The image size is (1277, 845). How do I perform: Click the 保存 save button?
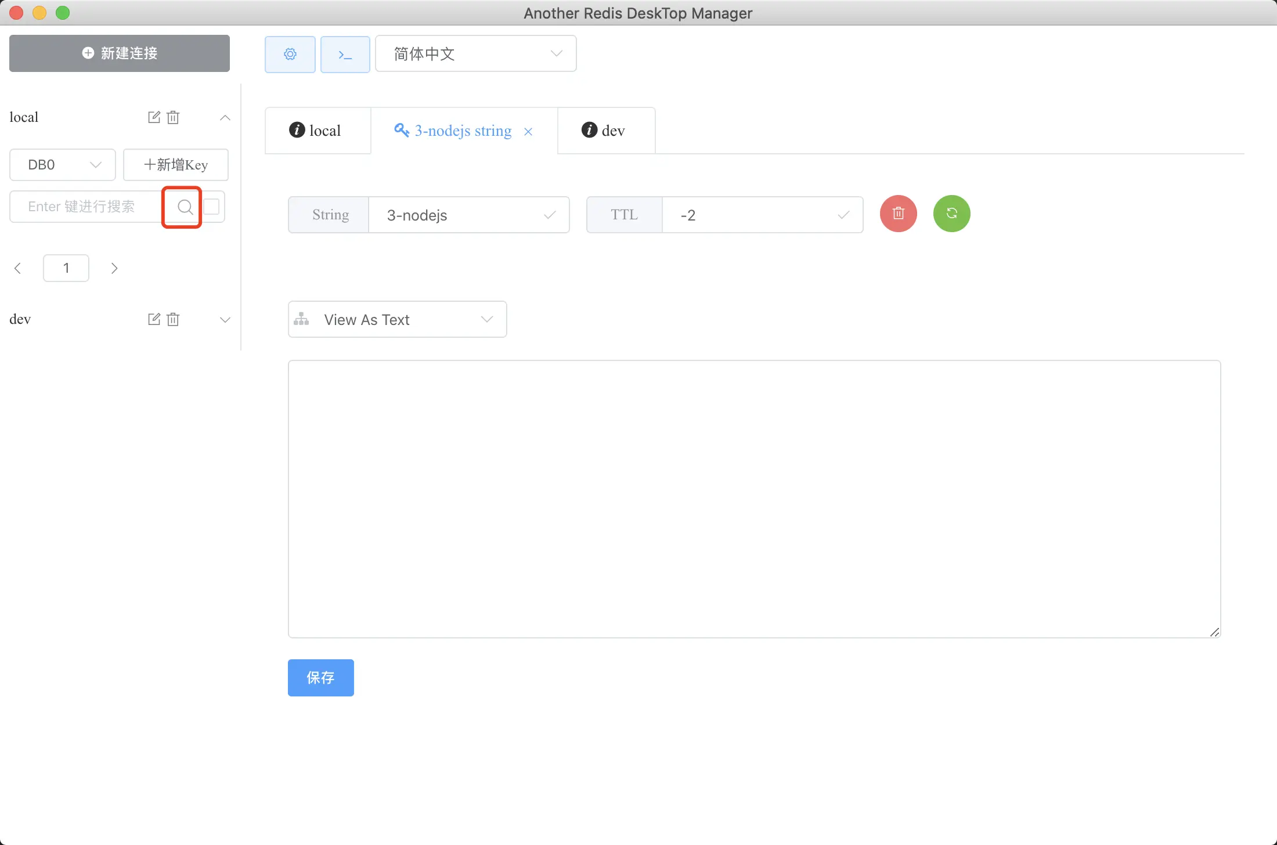tap(320, 677)
